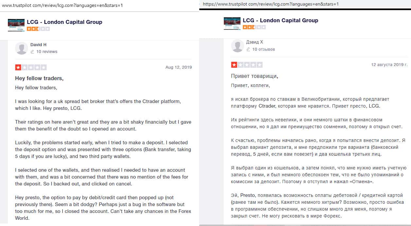Open the LCG logo thumbnail on right page
The image size is (411, 226).
tap(232, 23)
